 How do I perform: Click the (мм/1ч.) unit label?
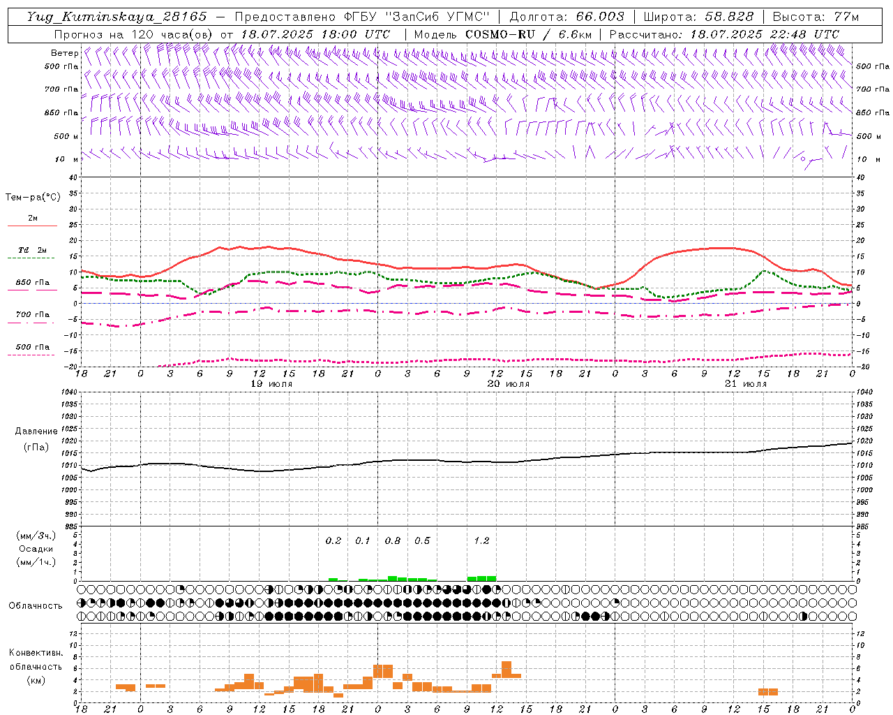(36, 562)
